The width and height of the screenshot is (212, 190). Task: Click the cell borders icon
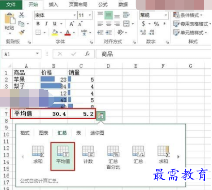[38, 32]
